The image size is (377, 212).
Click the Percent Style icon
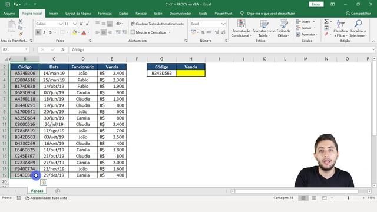tap(203, 32)
